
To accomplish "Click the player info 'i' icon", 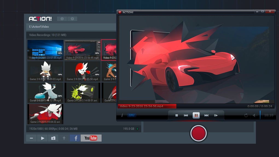I will (x=122, y=115).
